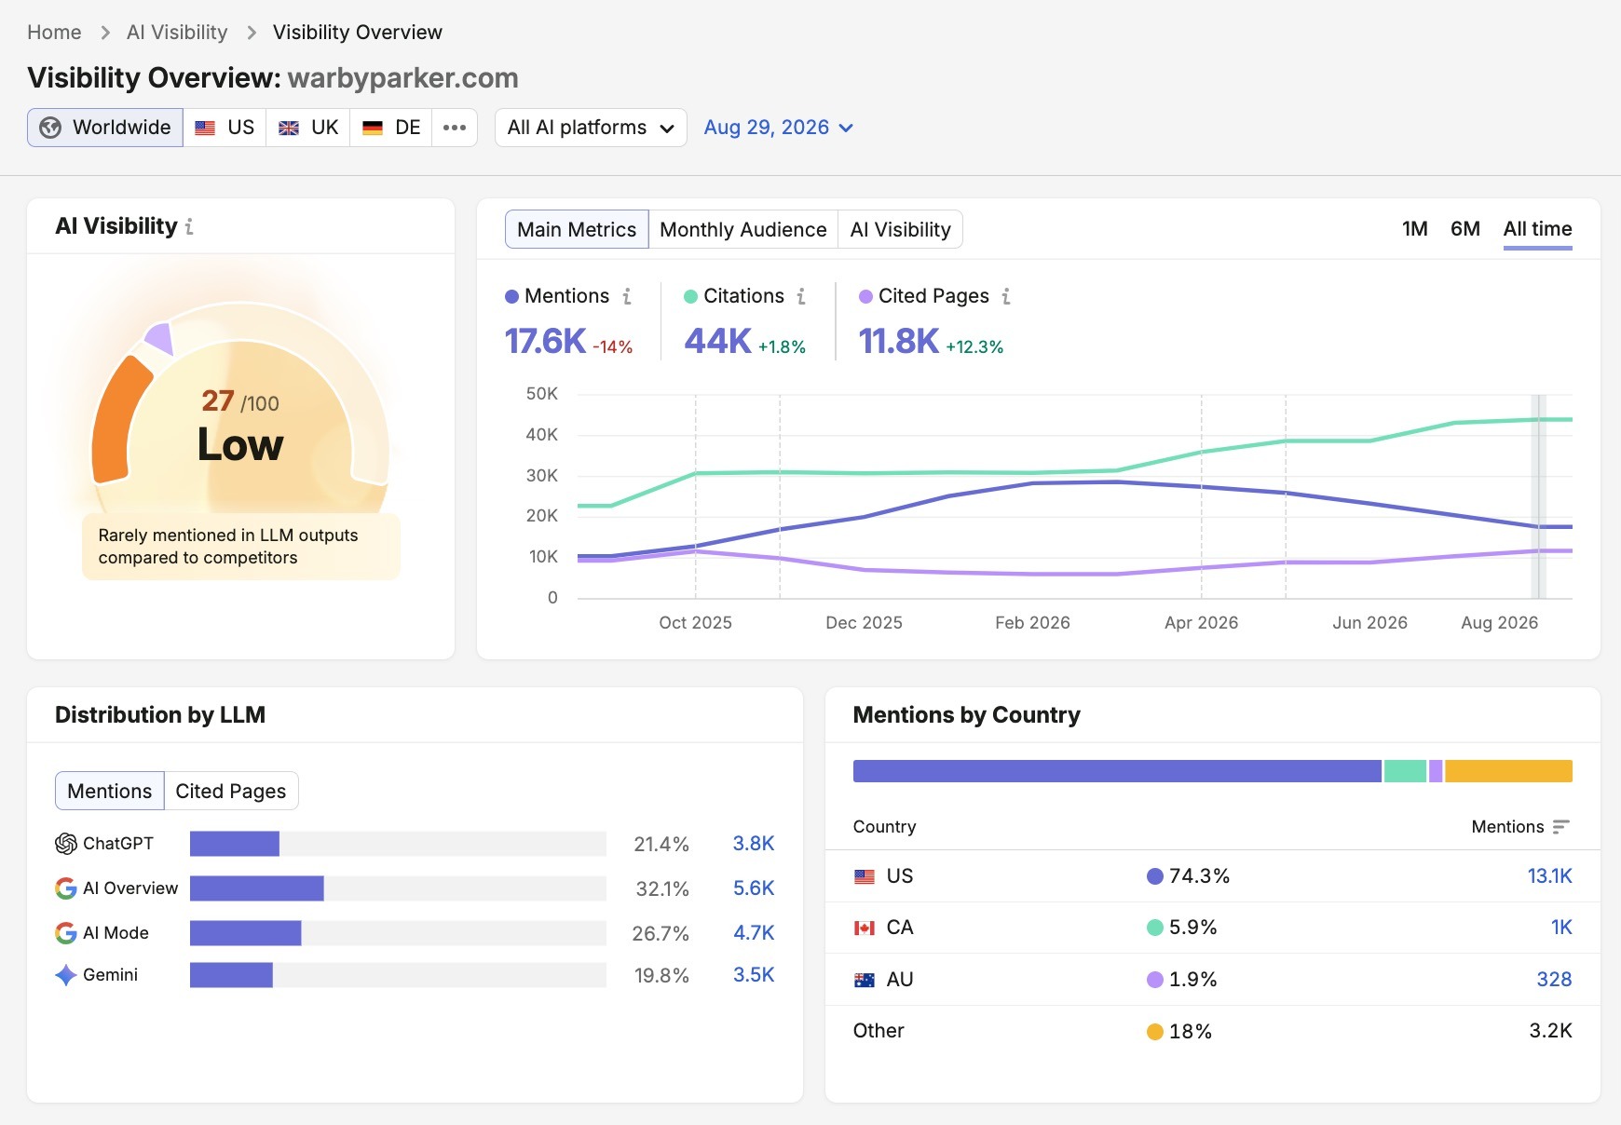Open US 13.1K mentions link
Viewport: 1621px width, 1125px height.
(1549, 876)
